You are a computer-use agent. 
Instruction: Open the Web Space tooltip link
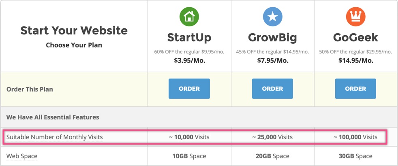click(22, 156)
